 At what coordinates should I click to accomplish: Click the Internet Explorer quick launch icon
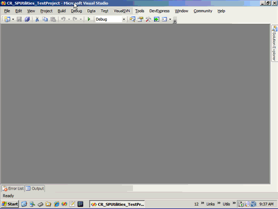pos(57,204)
